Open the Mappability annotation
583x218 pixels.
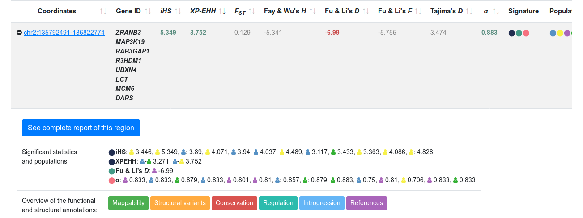128,203
